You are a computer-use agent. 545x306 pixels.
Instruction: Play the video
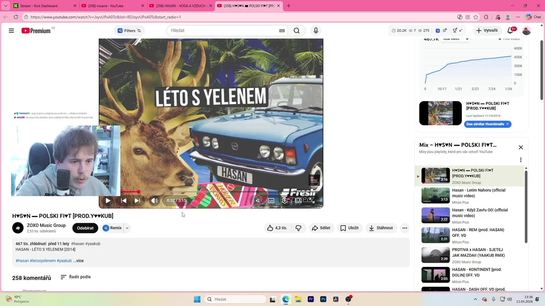tap(108, 201)
